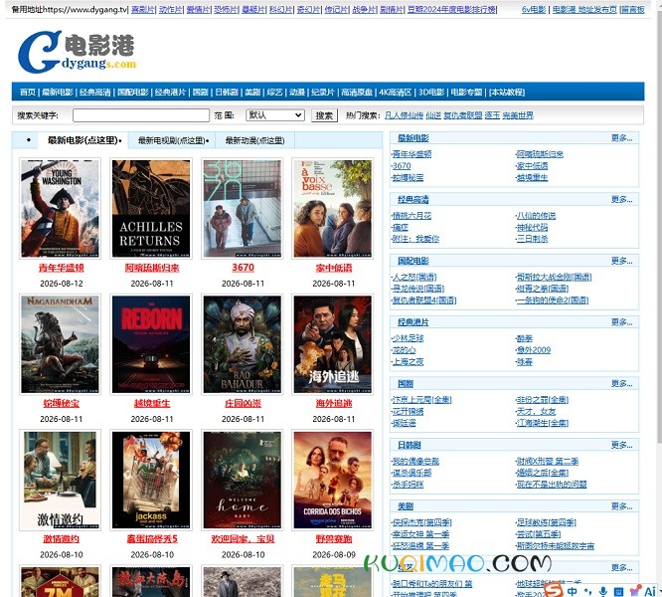Viewport: 662px width, 597px height.
Task: Open 经典港片 in the blue nav bar
Action: tap(170, 93)
